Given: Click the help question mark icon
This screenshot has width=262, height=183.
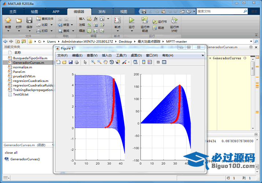Looking at the screenshot, I should (x=189, y=11).
